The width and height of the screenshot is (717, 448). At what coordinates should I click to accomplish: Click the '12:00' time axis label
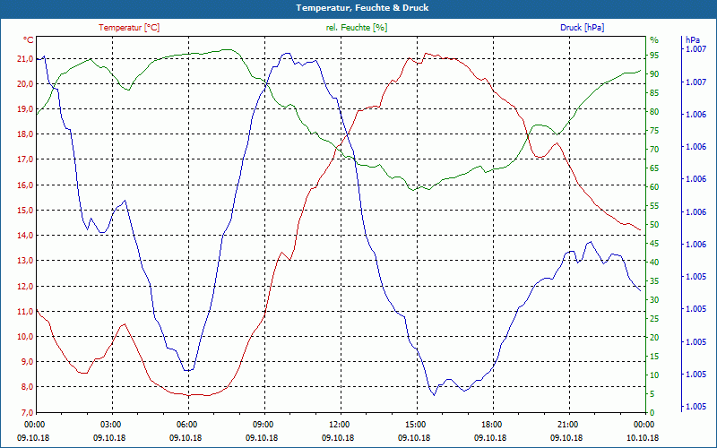(339, 424)
